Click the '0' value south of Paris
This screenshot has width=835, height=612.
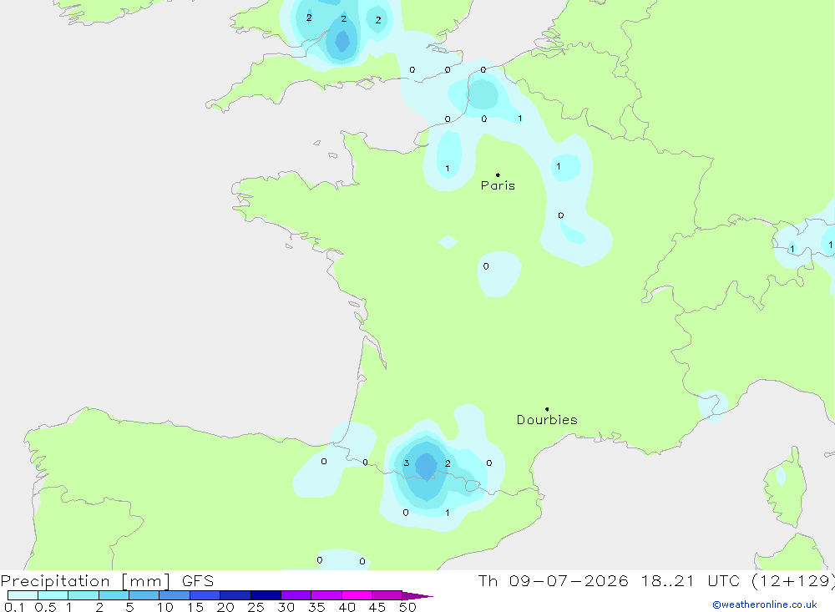click(x=486, y=266)
